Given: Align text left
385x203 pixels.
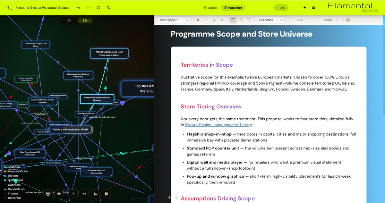Looking at the screenshot, I should (233, 20).
